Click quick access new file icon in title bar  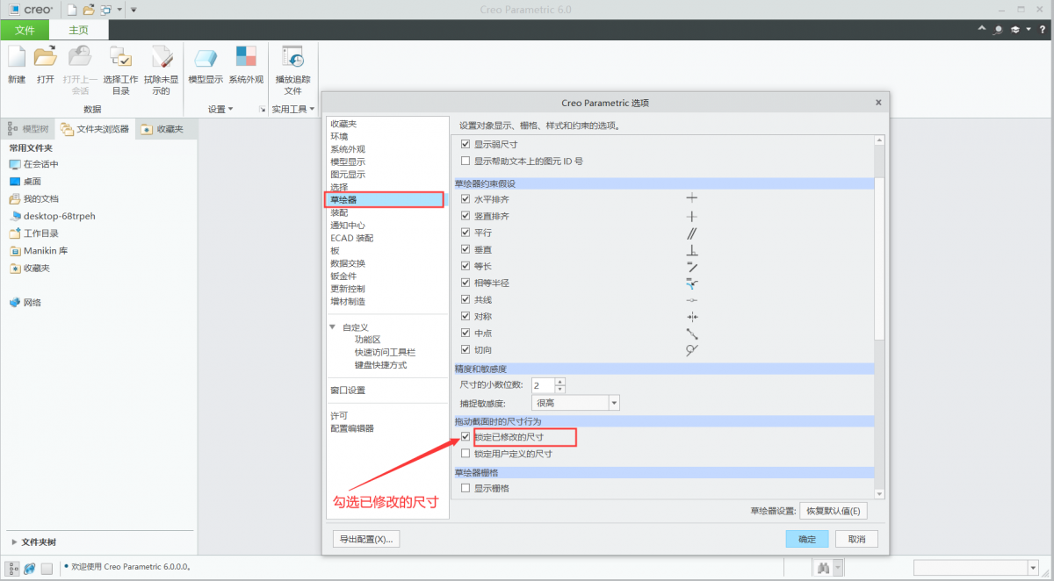72,9
